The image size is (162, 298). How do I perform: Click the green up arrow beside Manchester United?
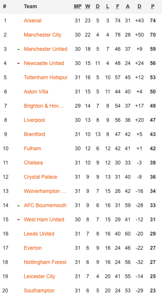(x=19, y=49)
